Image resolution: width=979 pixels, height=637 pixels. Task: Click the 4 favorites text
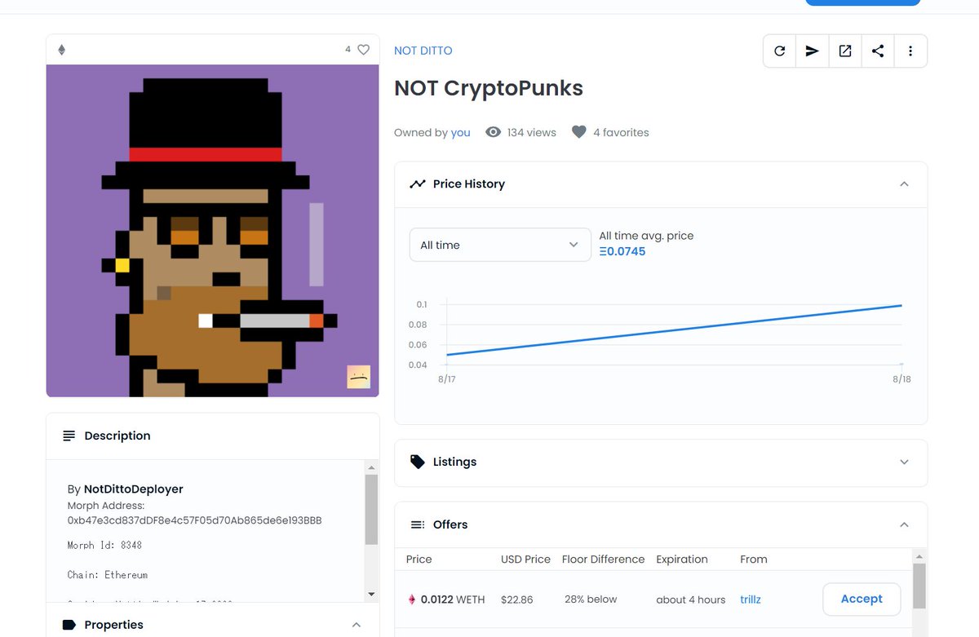621,132
